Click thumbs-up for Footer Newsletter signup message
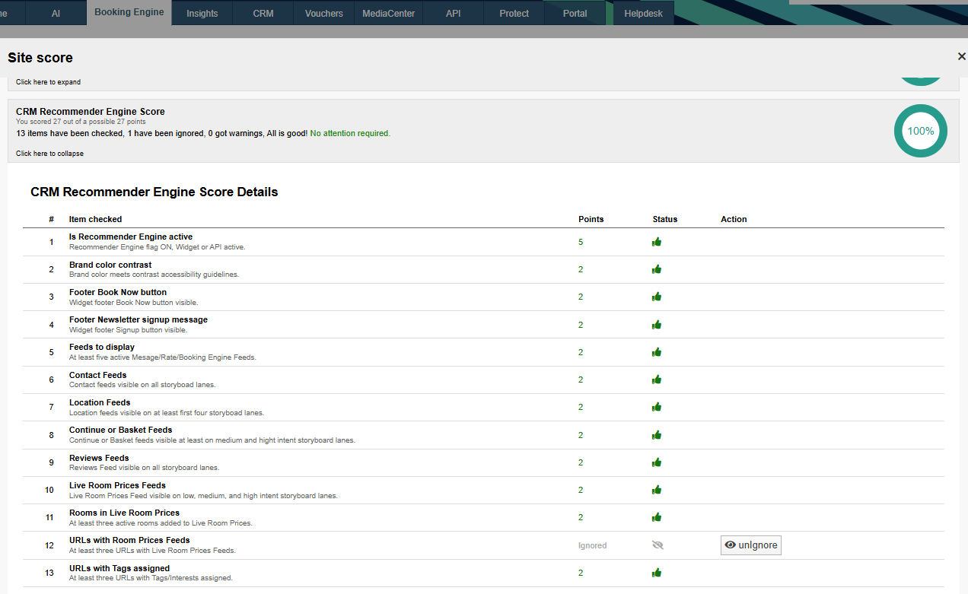The image size is (968, 594). coord(657,325)
